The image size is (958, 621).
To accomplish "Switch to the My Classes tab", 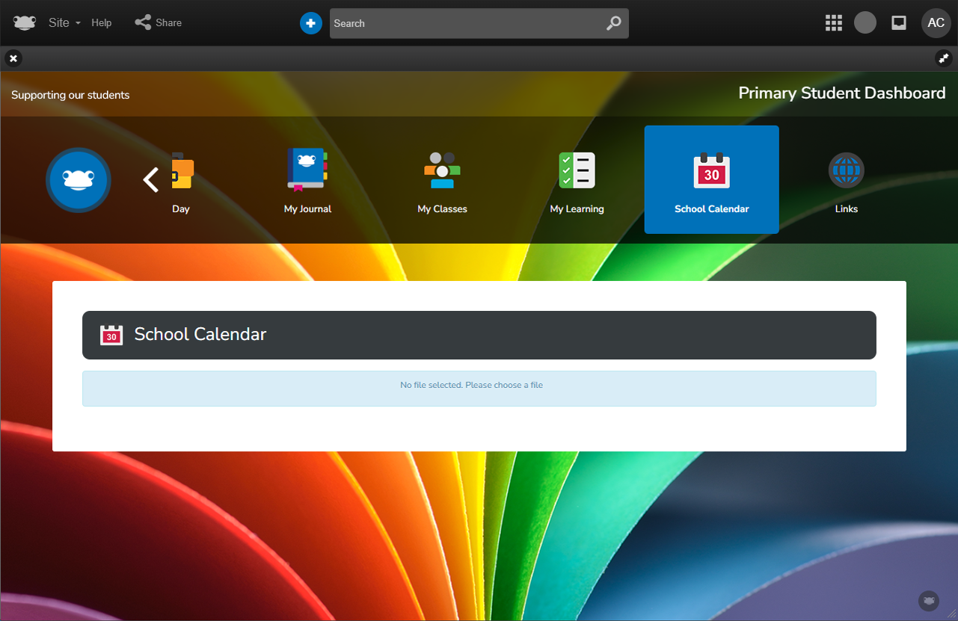I will click(x=442, y=180).
